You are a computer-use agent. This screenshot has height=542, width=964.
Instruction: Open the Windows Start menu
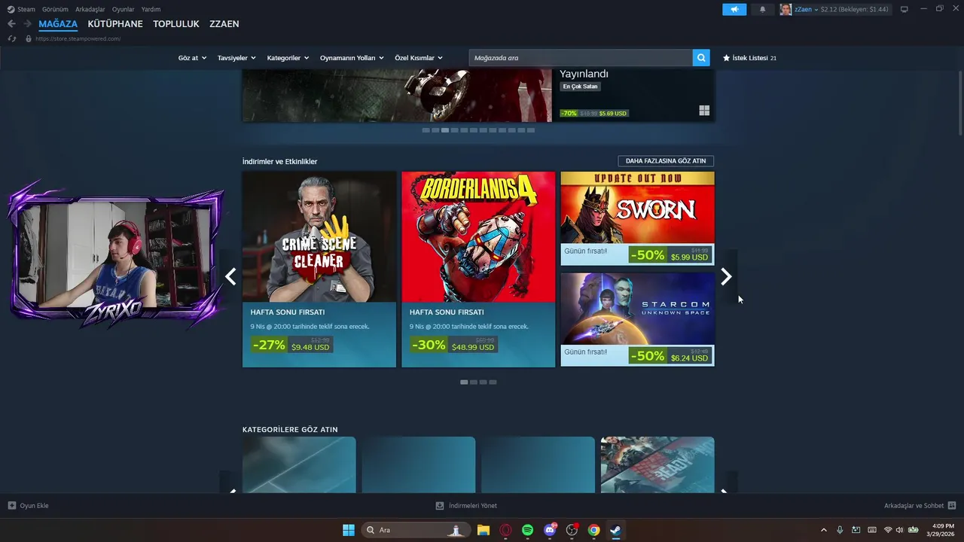(349, 530)
